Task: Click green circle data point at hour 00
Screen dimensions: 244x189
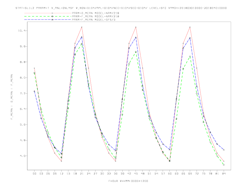Action: click(35, 73)
